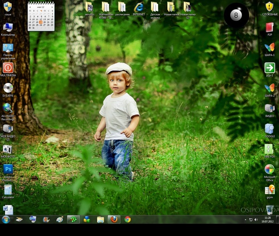Screen dimensions: 279x236
Task: Click the Magic 8 ball gadget
Action: point(236,15)
